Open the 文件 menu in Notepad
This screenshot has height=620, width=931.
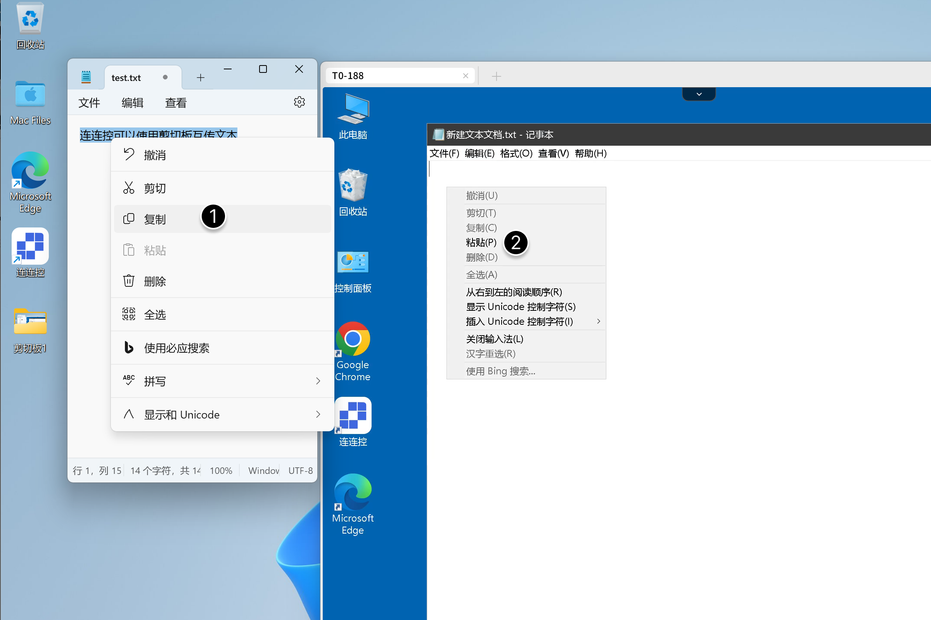click(89, 103)
